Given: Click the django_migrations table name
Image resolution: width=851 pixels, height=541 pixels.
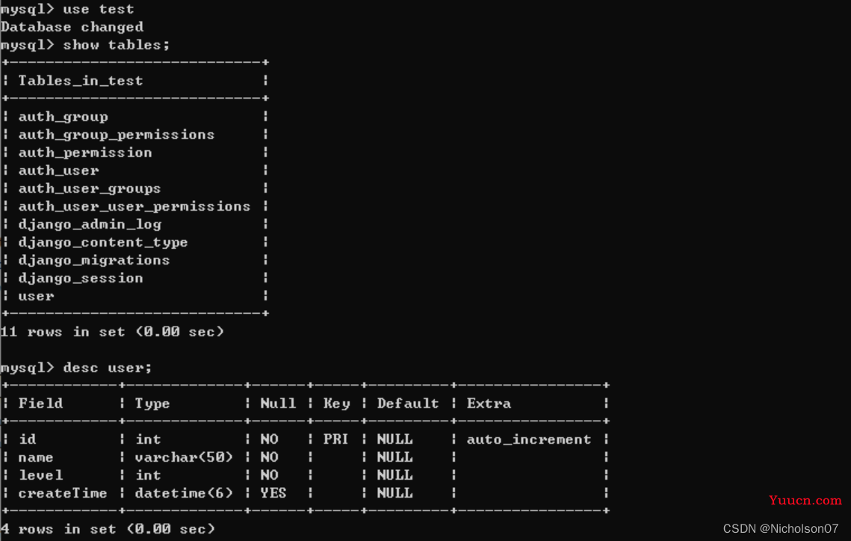Looking at the screenshot, I should 94,260.
